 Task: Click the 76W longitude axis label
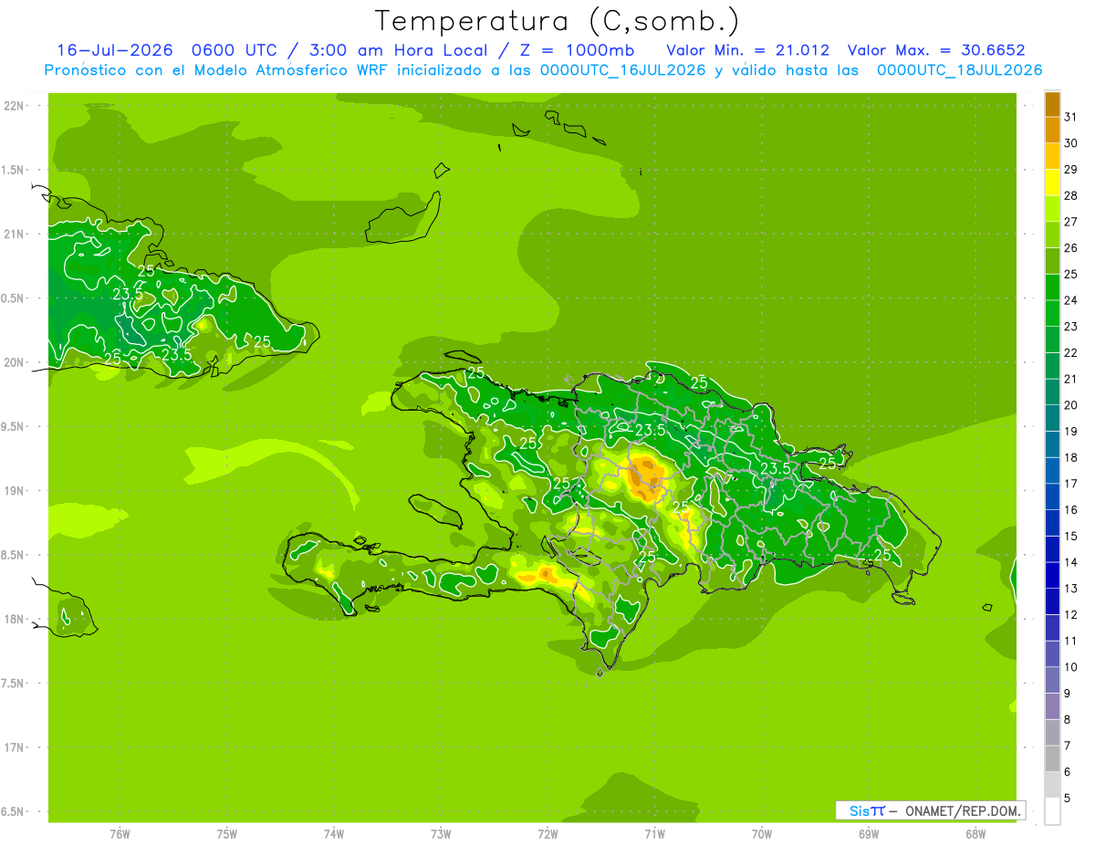120,833
